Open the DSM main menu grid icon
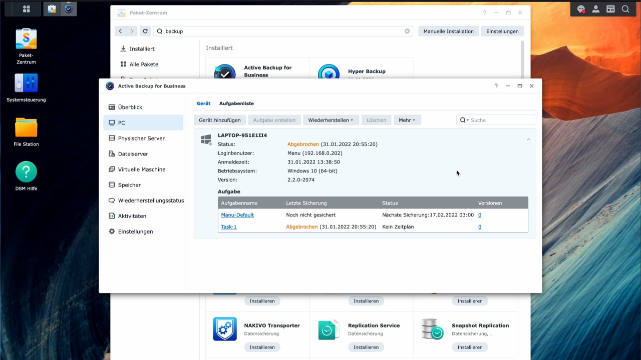Screen dimensions: 641x360 pos(27,9)
